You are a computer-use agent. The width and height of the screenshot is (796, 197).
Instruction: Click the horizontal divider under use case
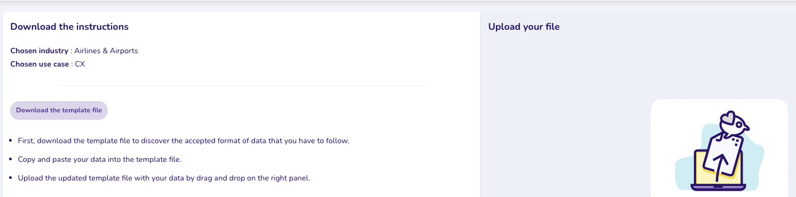(x=241, y=85)
